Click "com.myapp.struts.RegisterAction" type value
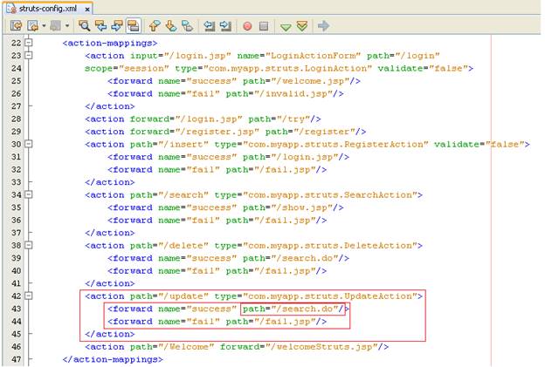545x367 pixels. click(x=335, y=145)
